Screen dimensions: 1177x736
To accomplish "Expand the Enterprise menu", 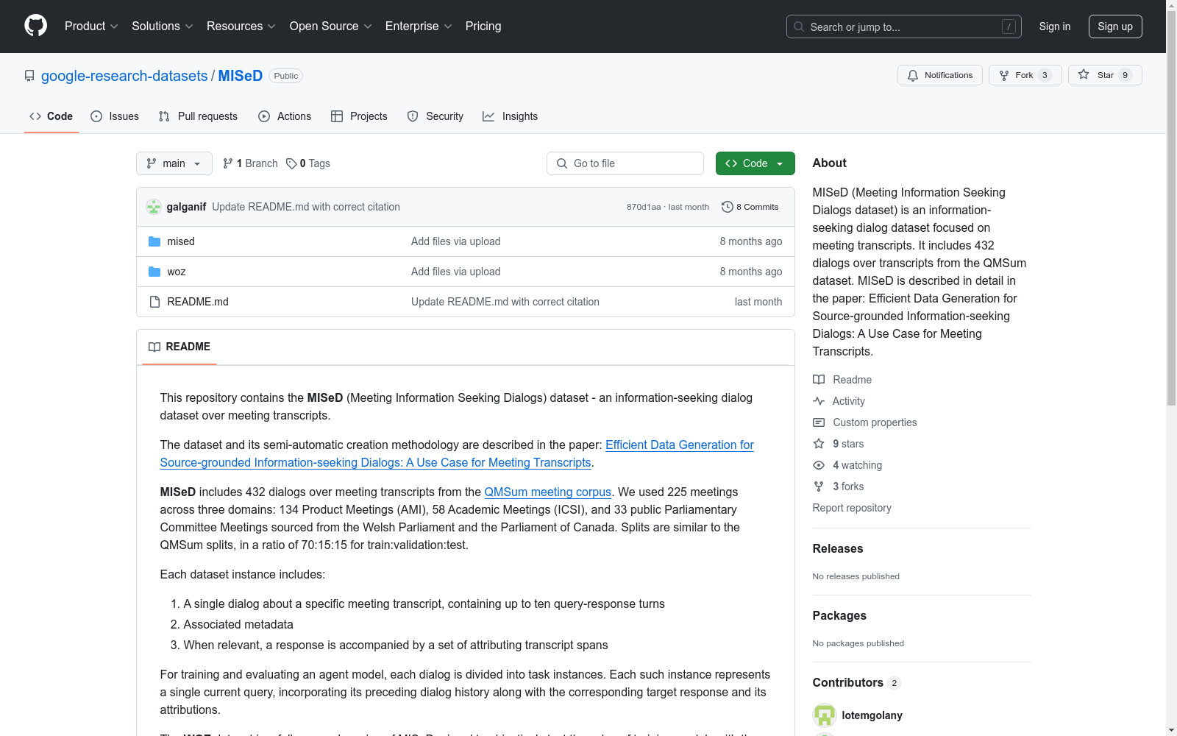I will coord(419,26).
